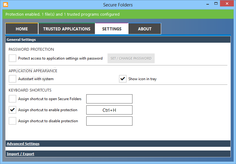Click the open Secure Folders shortcut field
The image size is (236, 164).
tap(109, 99)
